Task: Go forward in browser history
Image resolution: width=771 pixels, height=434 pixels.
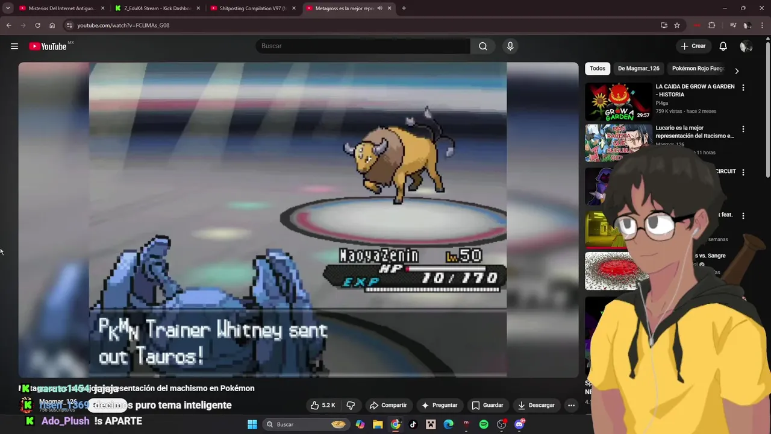Action: [x=23, y=25]
